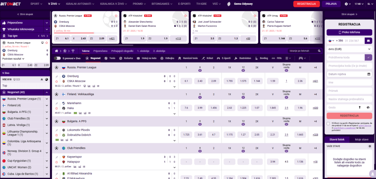Viewport: 376px width, 179px height.
Task: Show previous Top igre match arrow
Action: pyautogui.click(x=39, y=36)
